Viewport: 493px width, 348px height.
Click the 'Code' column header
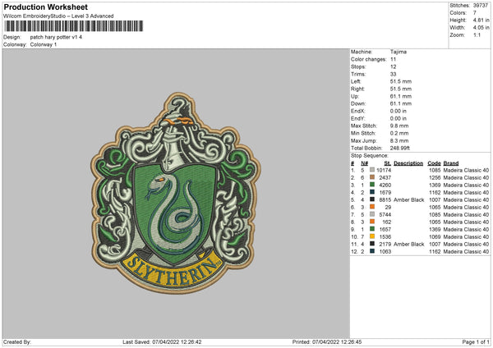(x=434, y=163)
